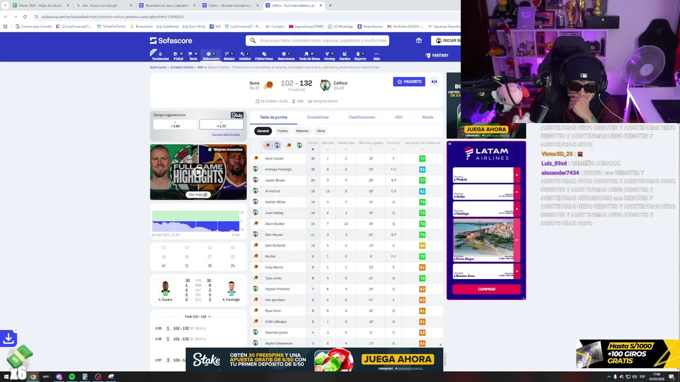Click Nick Richards' 6.8 rating badge
This screenshot has height=382, width=680.
tap(422, 246)
